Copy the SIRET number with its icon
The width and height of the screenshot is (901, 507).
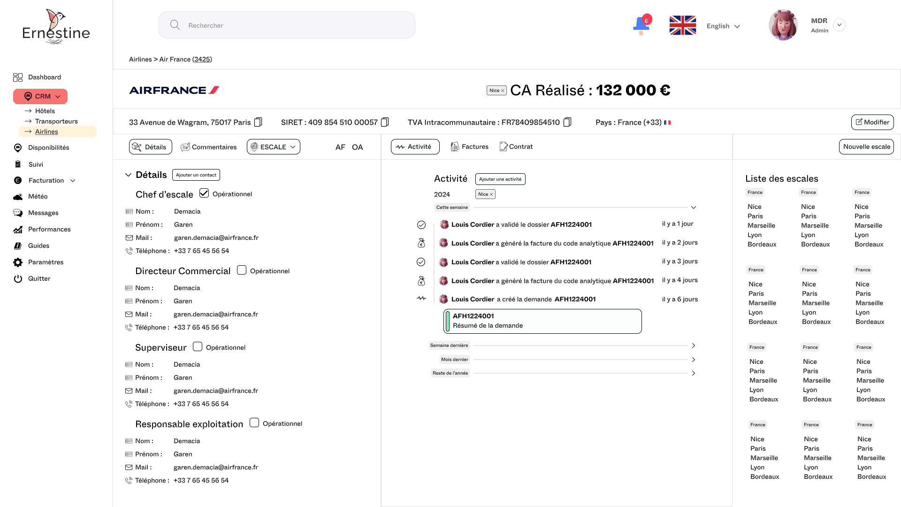point(385,122)
